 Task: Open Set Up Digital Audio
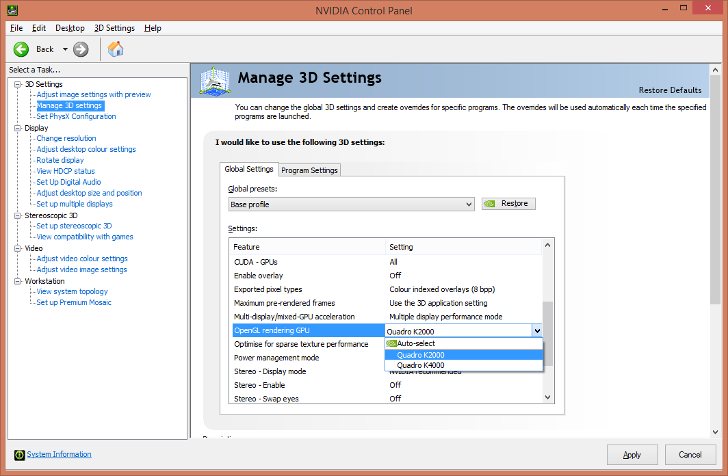click(68, 183)
